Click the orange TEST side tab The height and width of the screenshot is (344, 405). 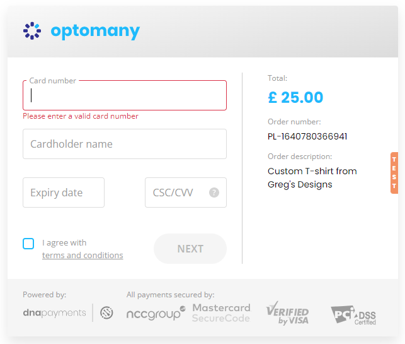coord(394,173)
